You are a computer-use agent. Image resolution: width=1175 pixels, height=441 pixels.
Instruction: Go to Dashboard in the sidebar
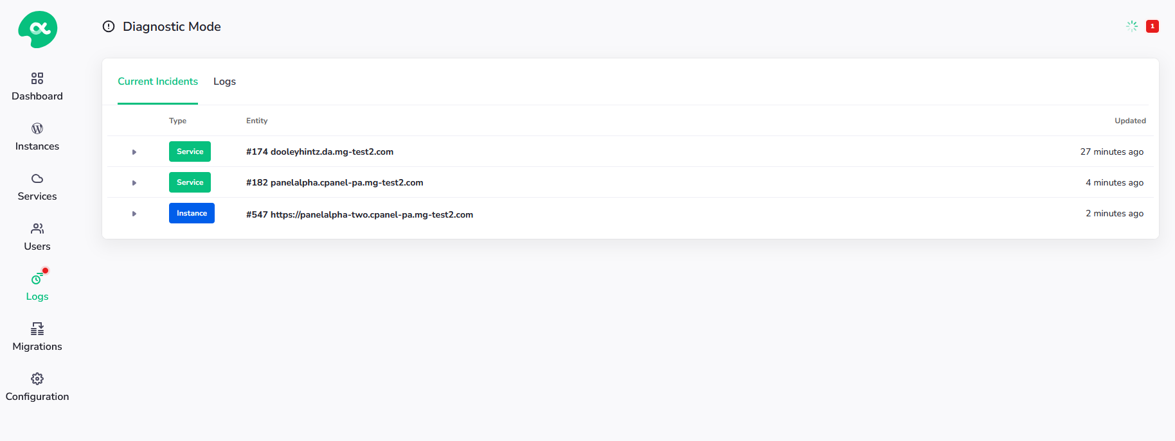tap(37, 96)
